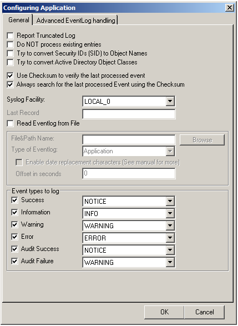Click the Cancel button
The width and height of the screenshot is (238, 326).
tap(204, 312)
